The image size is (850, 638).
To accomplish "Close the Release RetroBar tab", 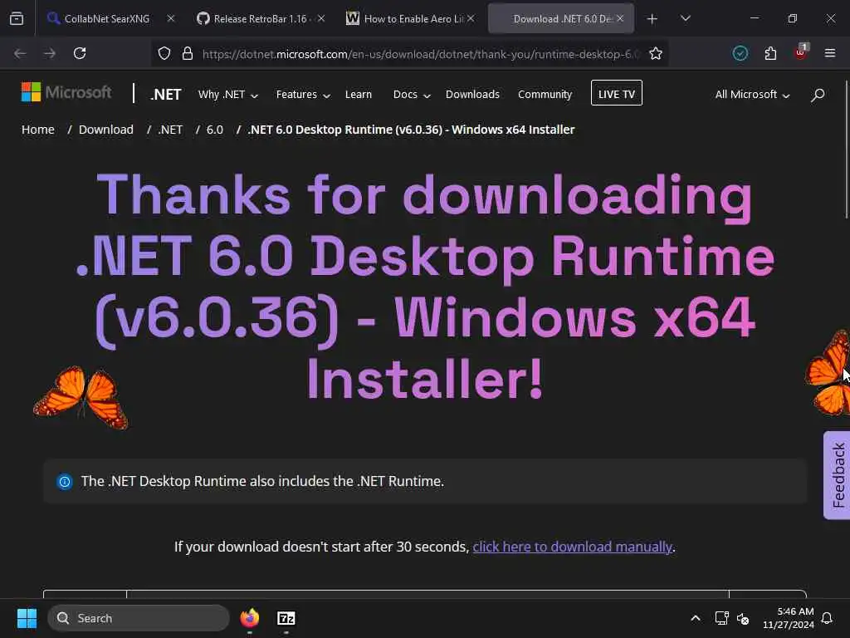I will [x=321, y=18].
